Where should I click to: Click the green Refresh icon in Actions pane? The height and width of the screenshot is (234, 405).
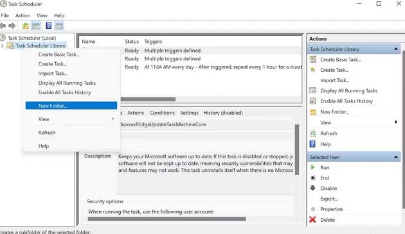[313, 133]
